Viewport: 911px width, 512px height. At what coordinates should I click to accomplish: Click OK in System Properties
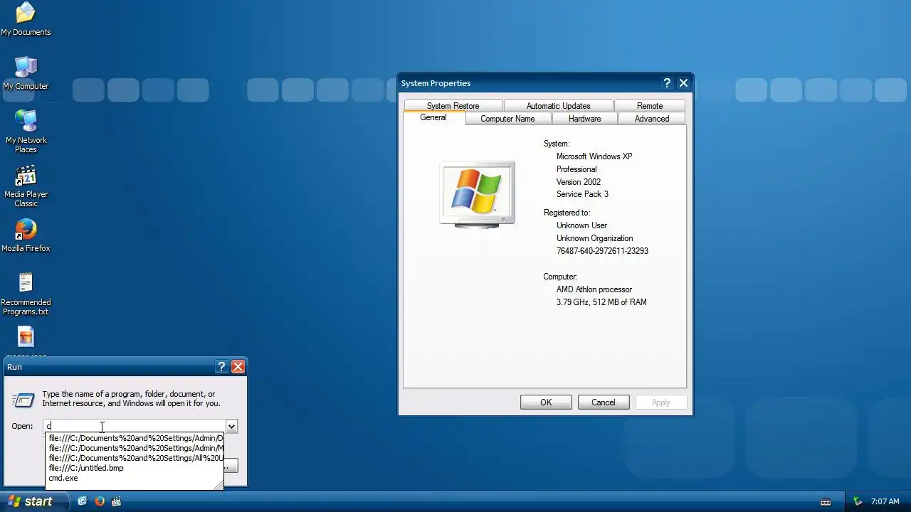coord(546,402)
